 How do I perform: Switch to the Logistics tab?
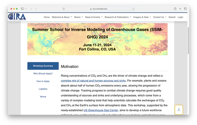pos(43,89)
